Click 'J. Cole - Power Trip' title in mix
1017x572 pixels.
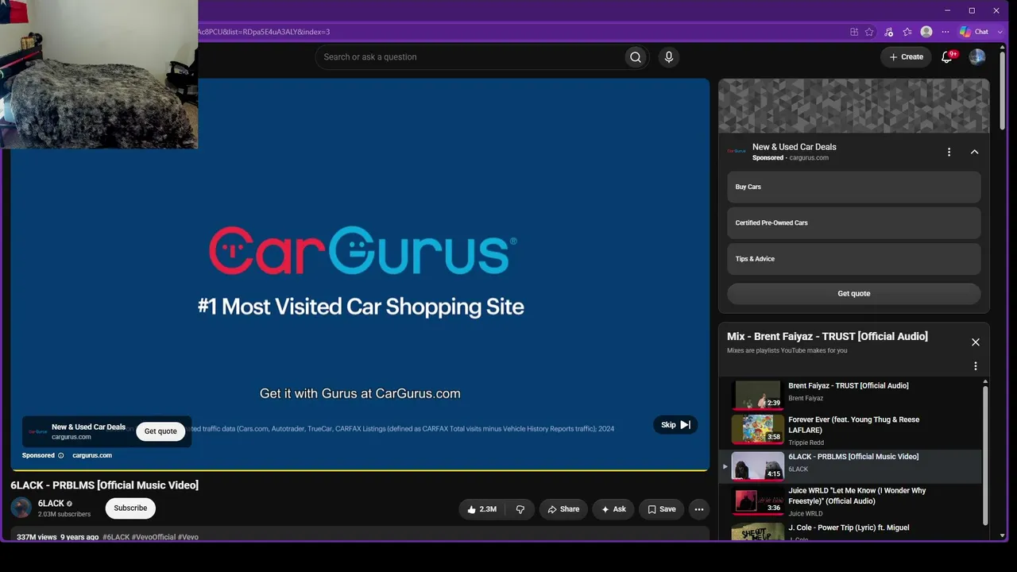[x=849, y=528]
